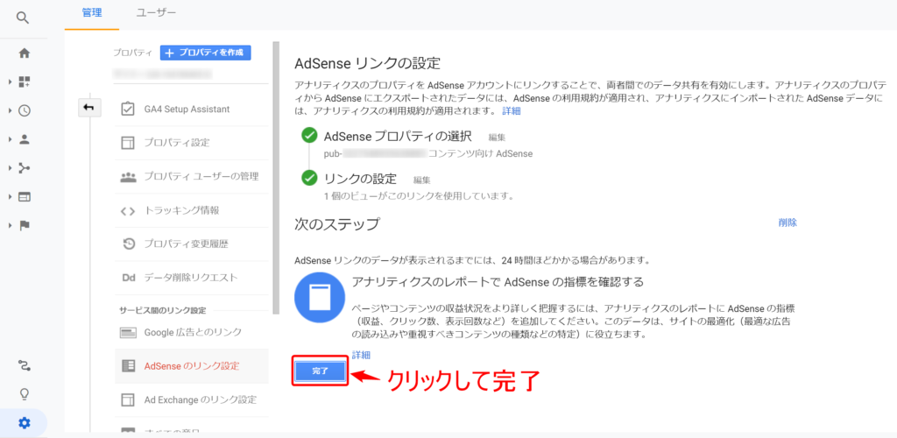Open データ削除リクエスト menu item
Screen dimensions: 897x438
click(x=192, y=278)
